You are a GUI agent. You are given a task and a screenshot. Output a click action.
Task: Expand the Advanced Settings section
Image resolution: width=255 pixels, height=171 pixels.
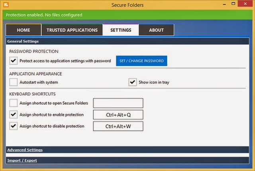(x=127, y=150)
